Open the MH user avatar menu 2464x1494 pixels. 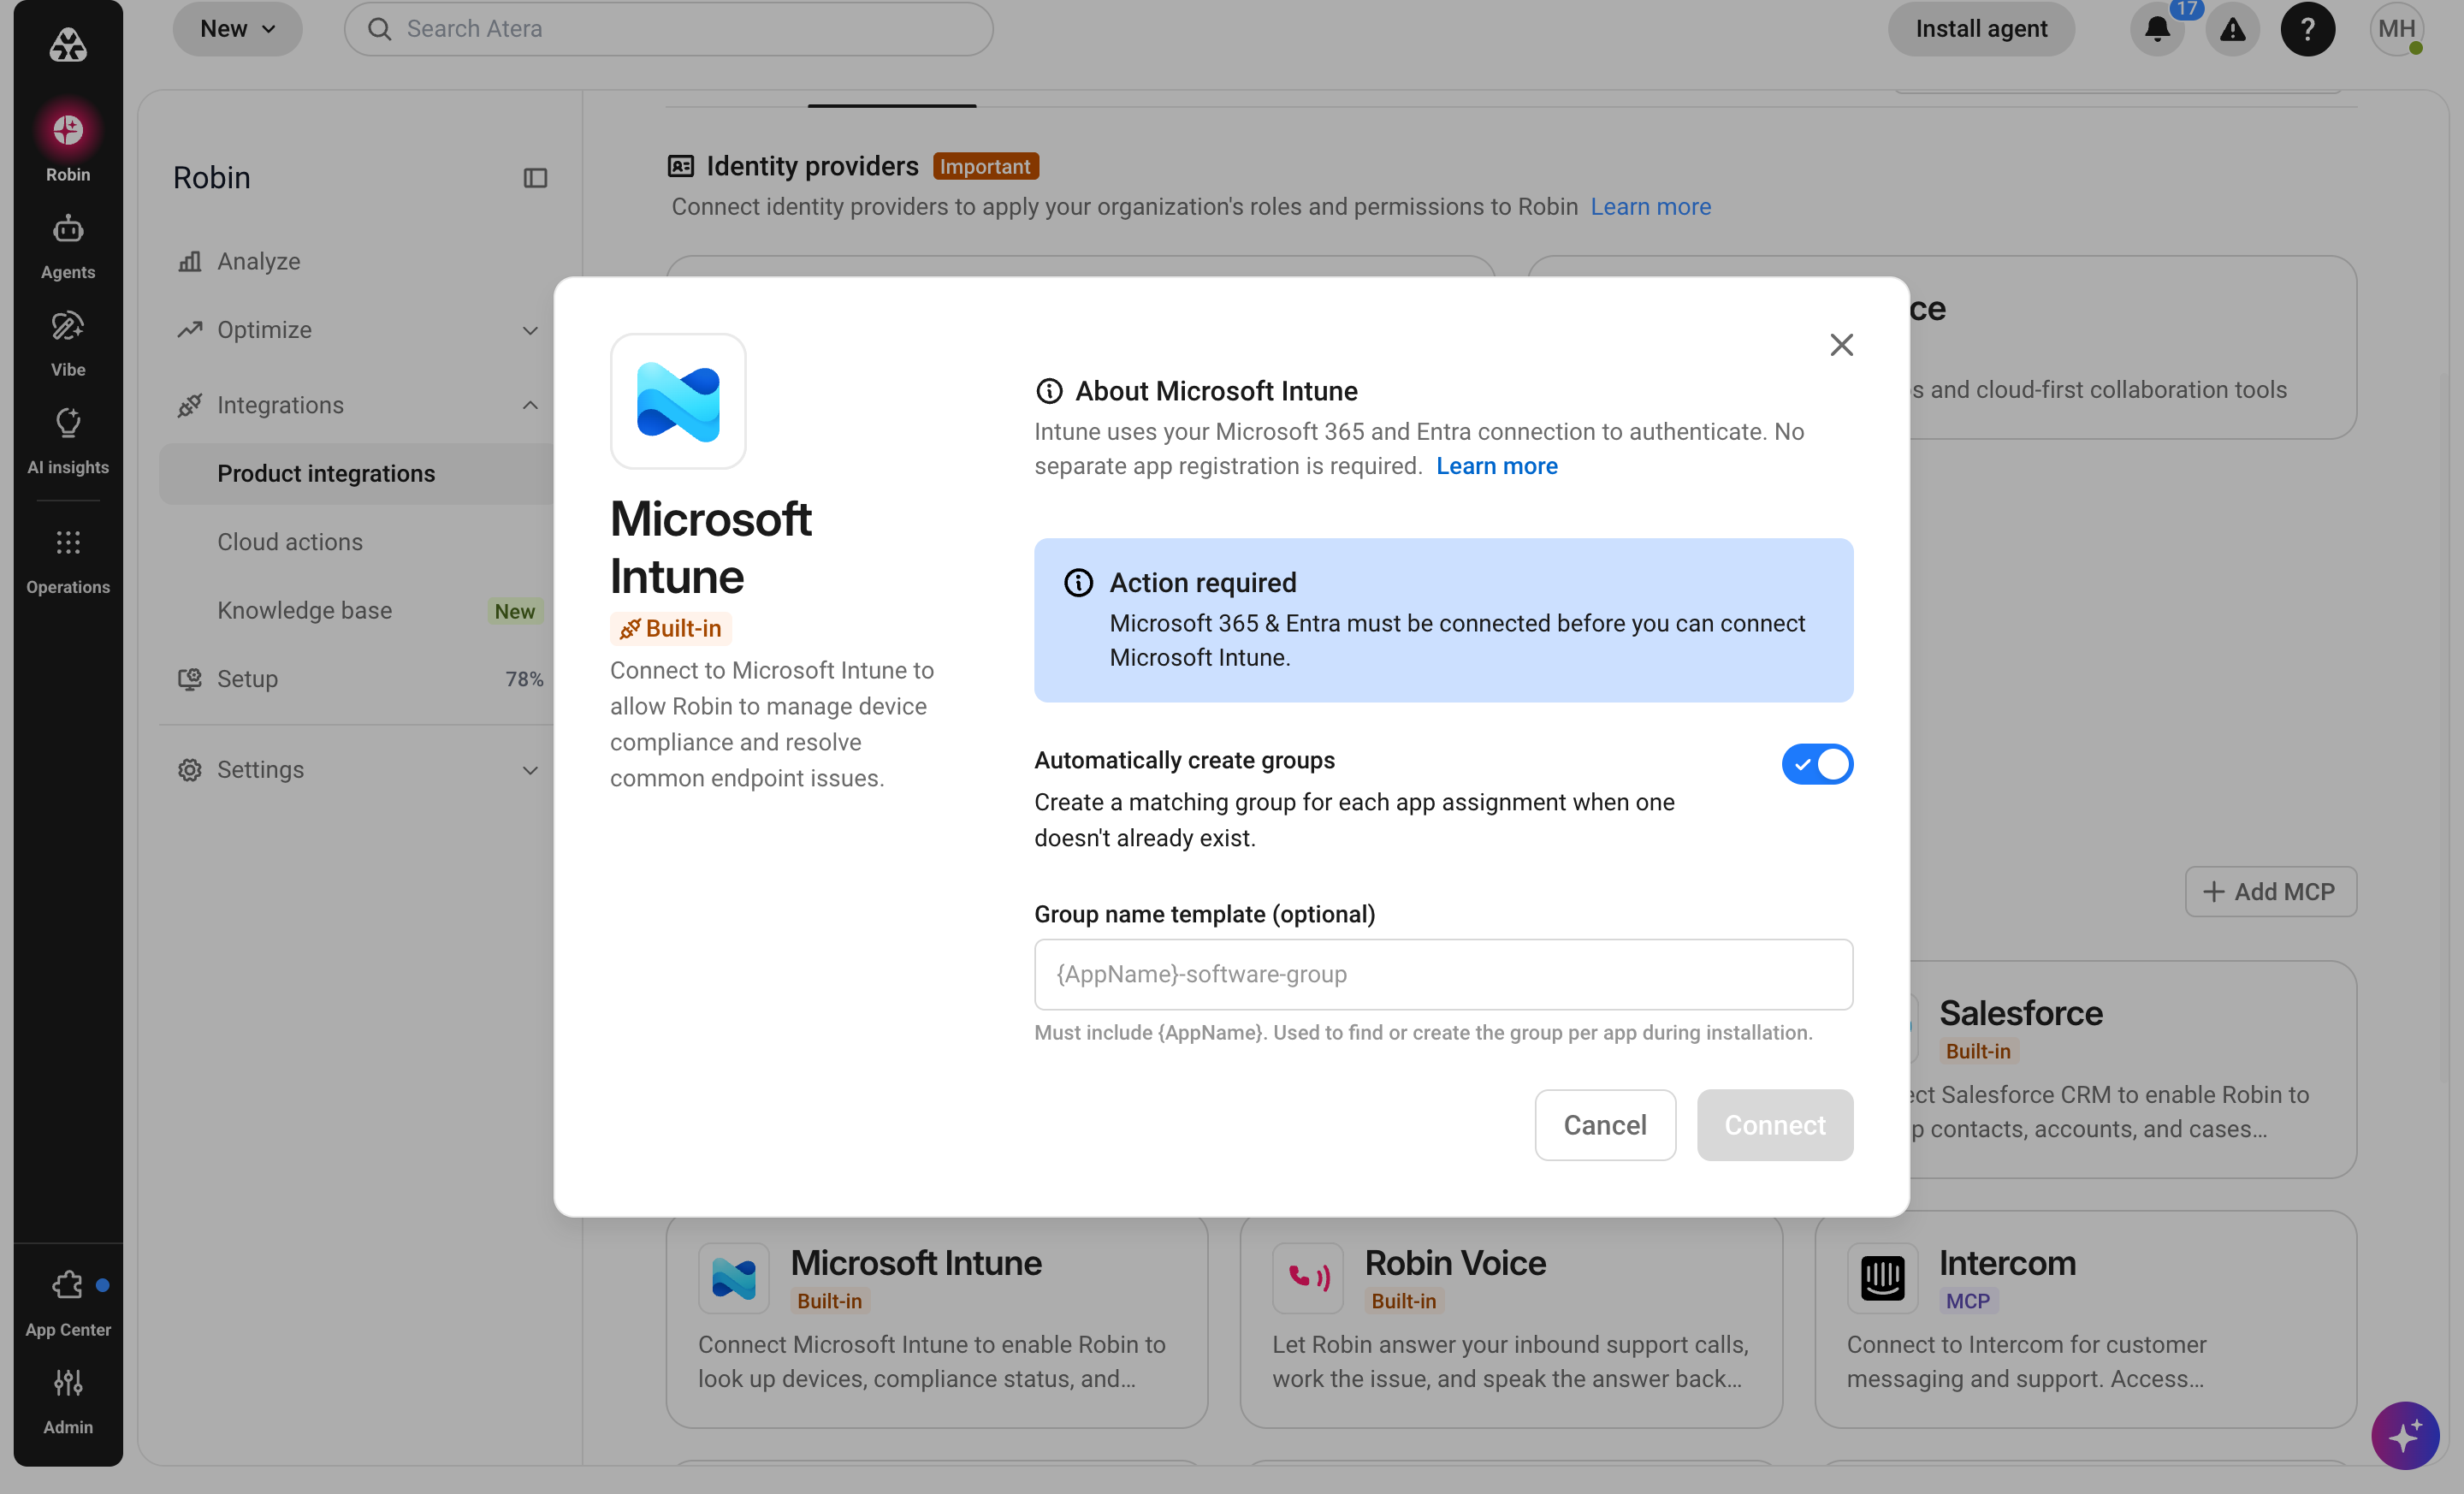[2396, 29]
